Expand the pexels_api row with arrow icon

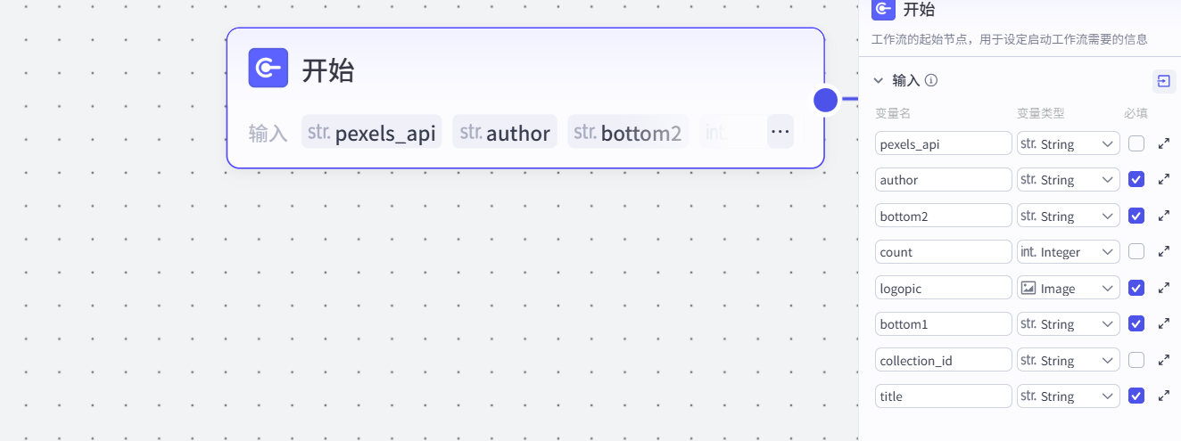pyautogui.click(x=1163, y=143)
